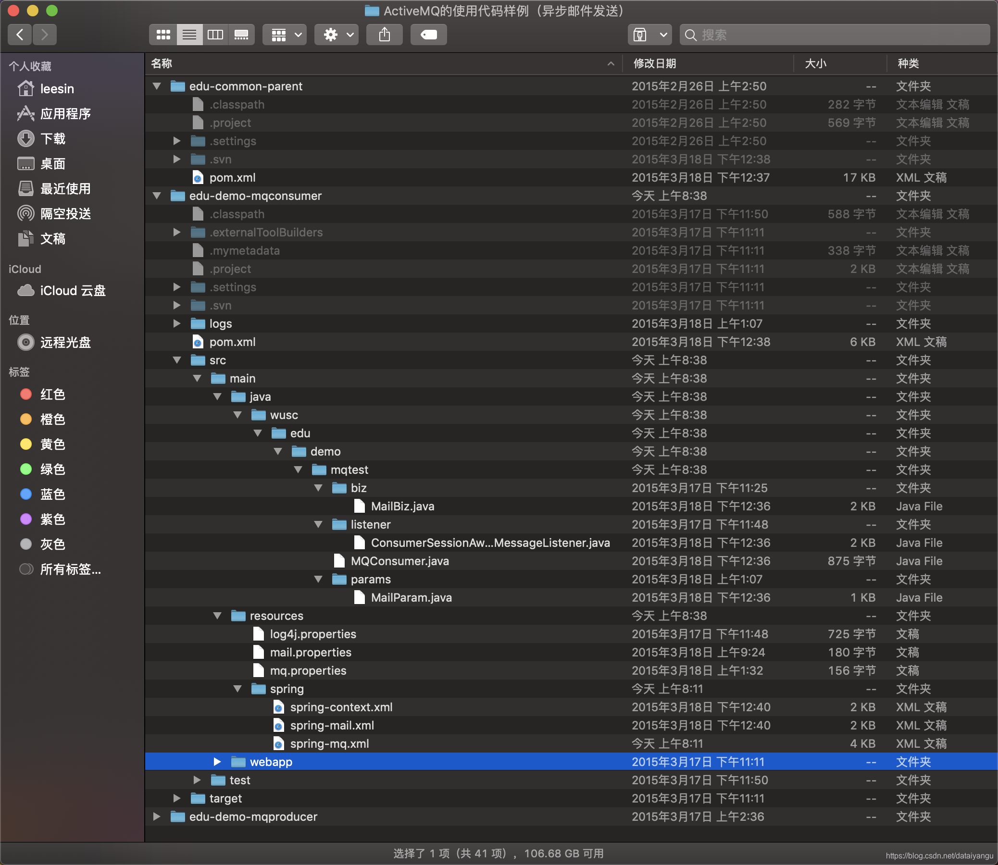998x865 pixels.
Task: Go back with the left arrow
Action: (20, 35)
